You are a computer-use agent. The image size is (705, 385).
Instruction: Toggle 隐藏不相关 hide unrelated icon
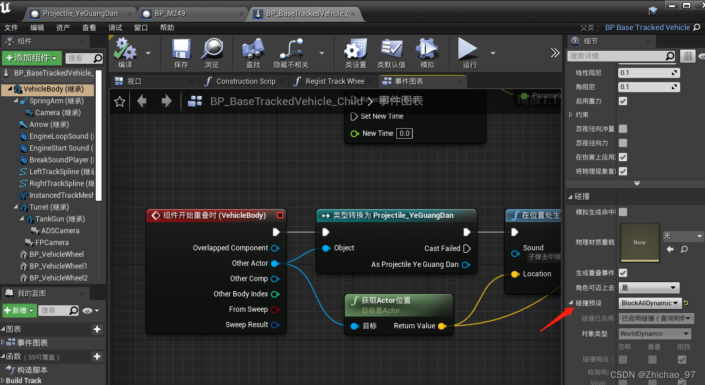point(291,53)
